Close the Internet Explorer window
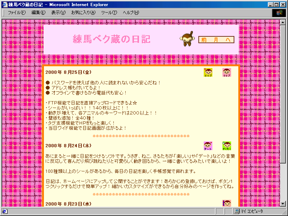Image resolution: width=288 pixels, height=216 pixels. (x=283, y=5)
